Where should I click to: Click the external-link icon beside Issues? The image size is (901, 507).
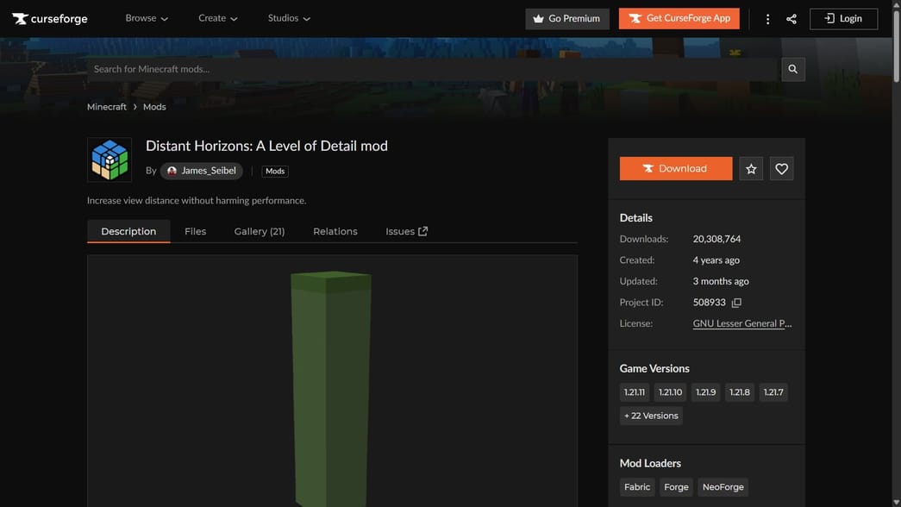(x=422, y=229)
